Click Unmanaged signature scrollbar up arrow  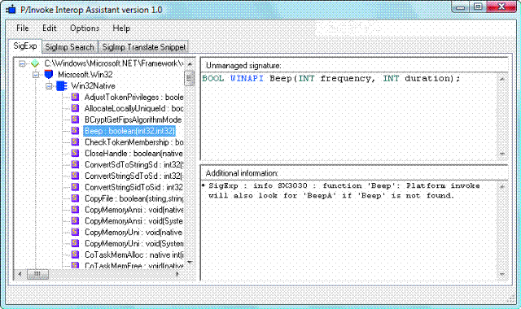click(x=502, y=79)
